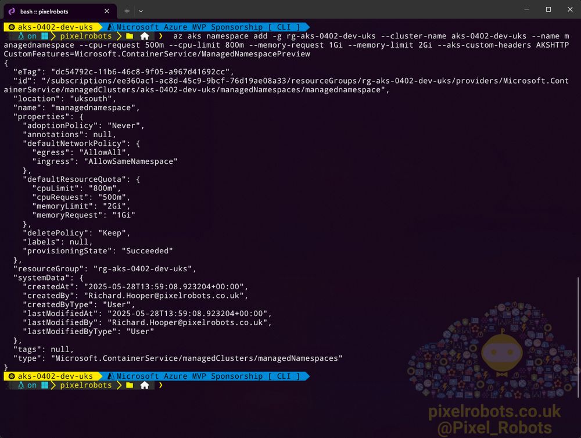Click the "memoryRequest": "1Gi" line
Screen dimensions: 581x438
84,216
